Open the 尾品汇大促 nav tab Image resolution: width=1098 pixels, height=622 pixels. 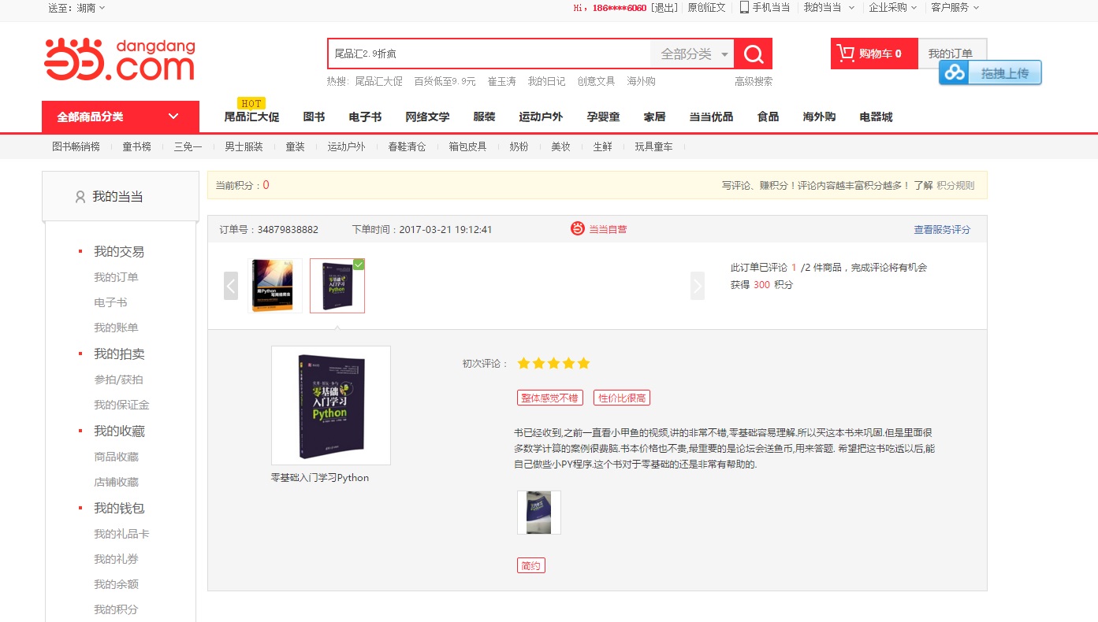click(251, 117)
